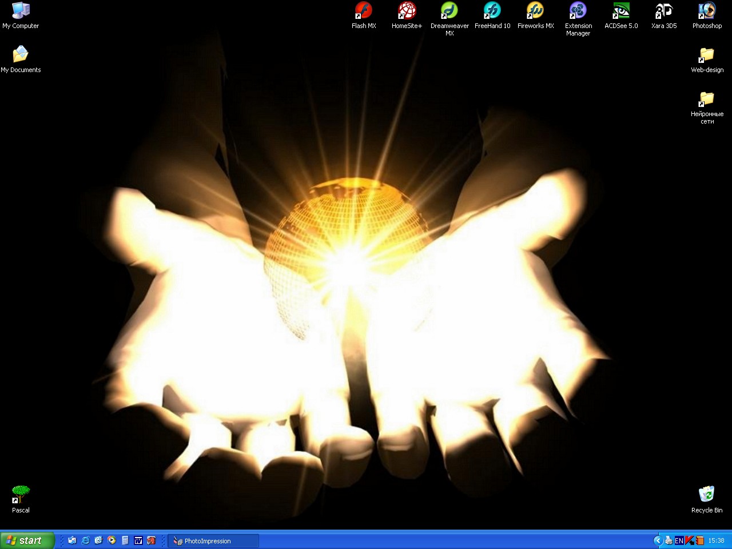
Task: Select the Dreamweaver MX shortcut
Action: pos(449,11)
